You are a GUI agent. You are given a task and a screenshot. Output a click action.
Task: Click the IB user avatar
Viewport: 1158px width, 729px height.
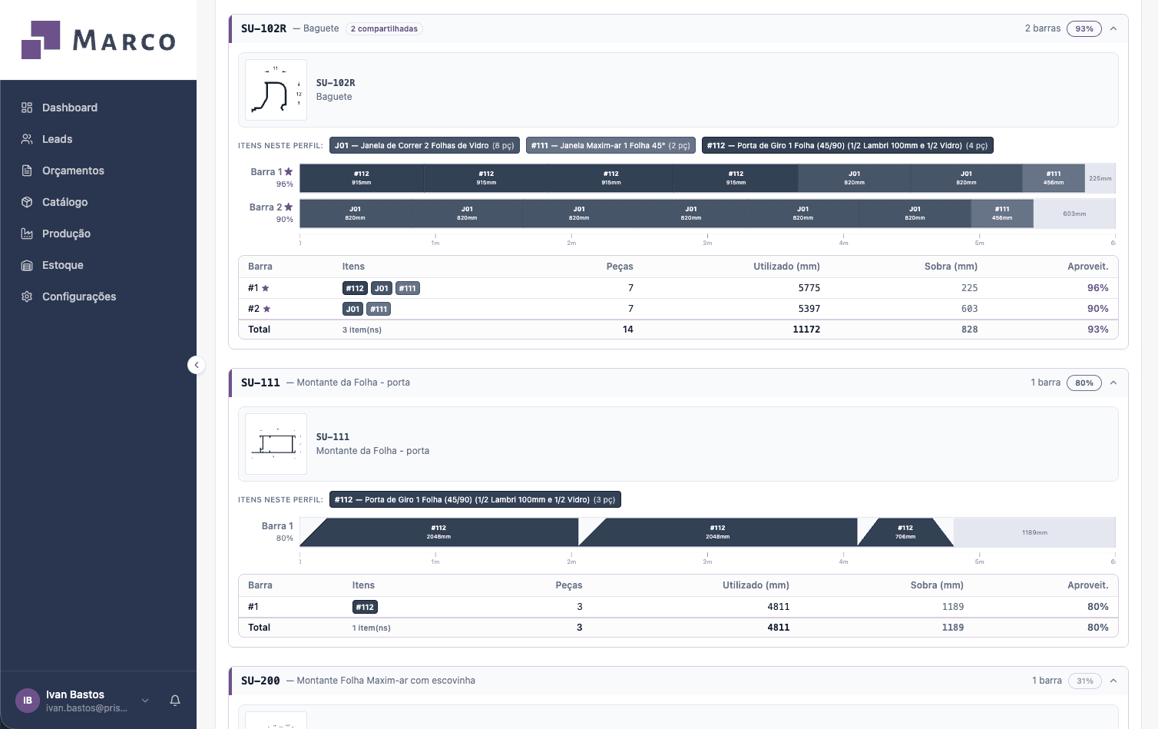[x=28, y=701]
